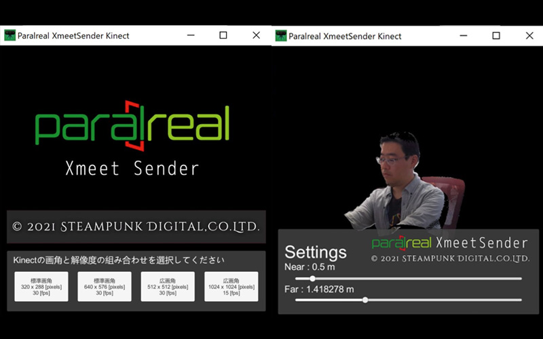Click the copyright text in Settings panel
Viewport: 543px width, 339px height.
point(450,259)
